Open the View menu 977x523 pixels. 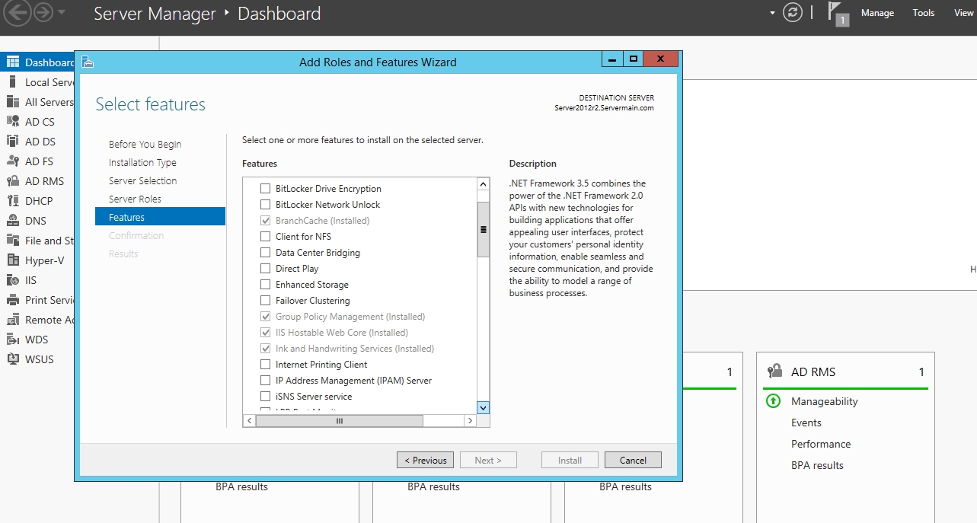pyautogui.click(x=964, y=13)
